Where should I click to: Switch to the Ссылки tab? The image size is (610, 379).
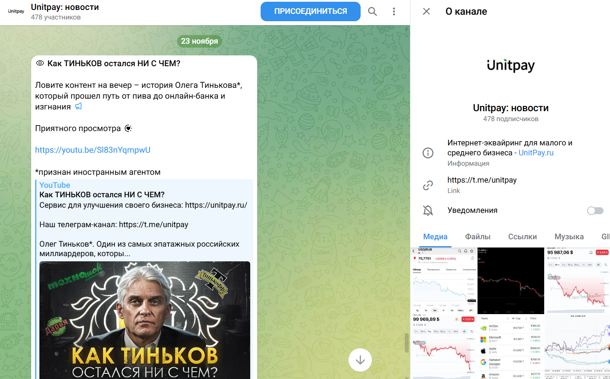522,237
